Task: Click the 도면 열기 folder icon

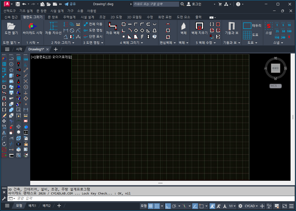Action: pos(11,26)
